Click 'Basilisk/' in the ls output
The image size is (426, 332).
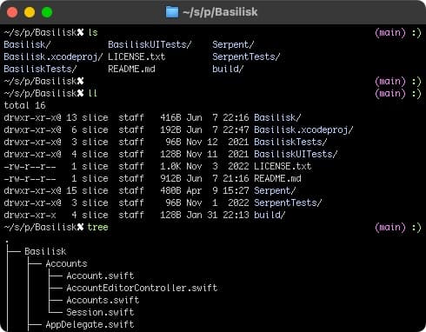pos(28,44)
